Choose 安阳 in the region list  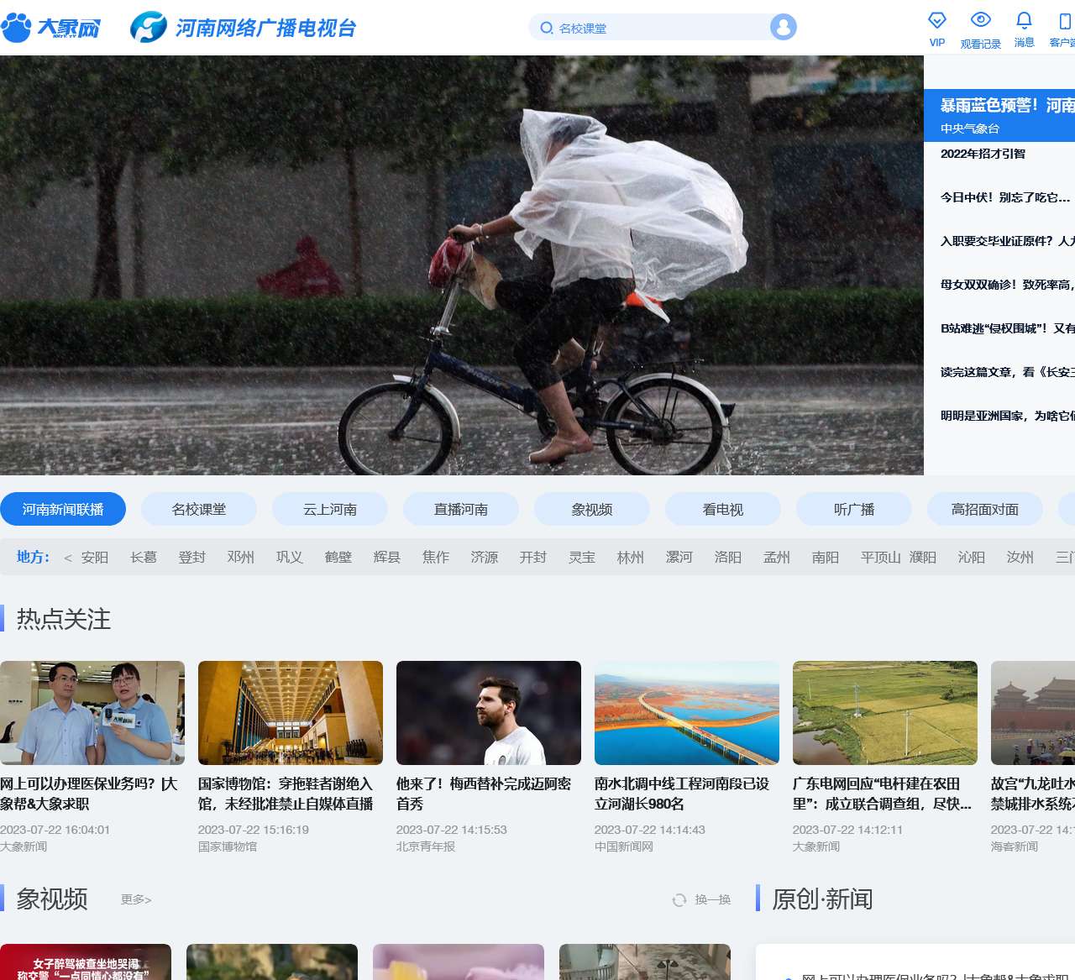[95, 558]
